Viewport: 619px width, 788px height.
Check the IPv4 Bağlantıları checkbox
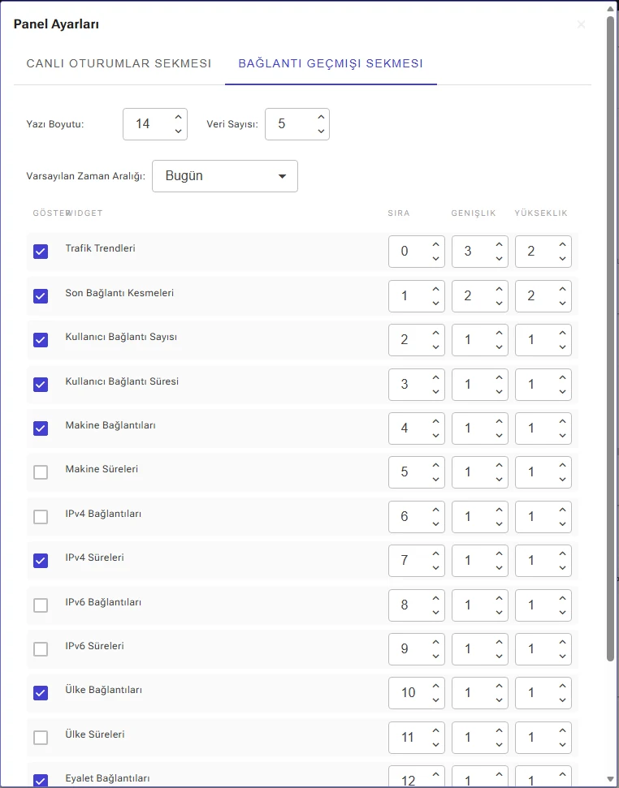[41, 517]
